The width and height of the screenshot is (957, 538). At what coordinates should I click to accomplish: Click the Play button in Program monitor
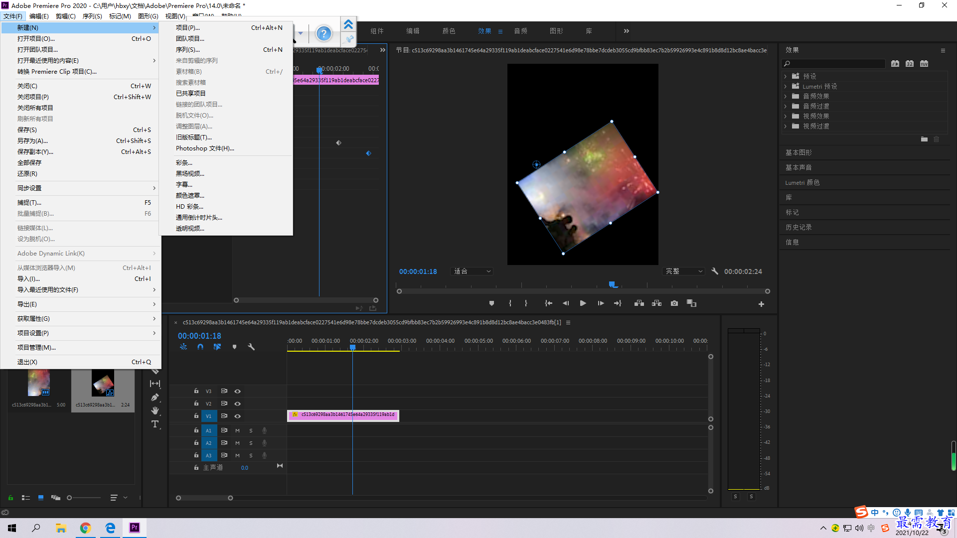click(583, 303)
